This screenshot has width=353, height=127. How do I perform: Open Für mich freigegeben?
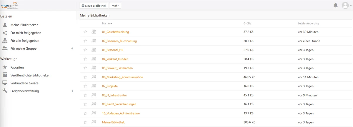pos(26,33)
